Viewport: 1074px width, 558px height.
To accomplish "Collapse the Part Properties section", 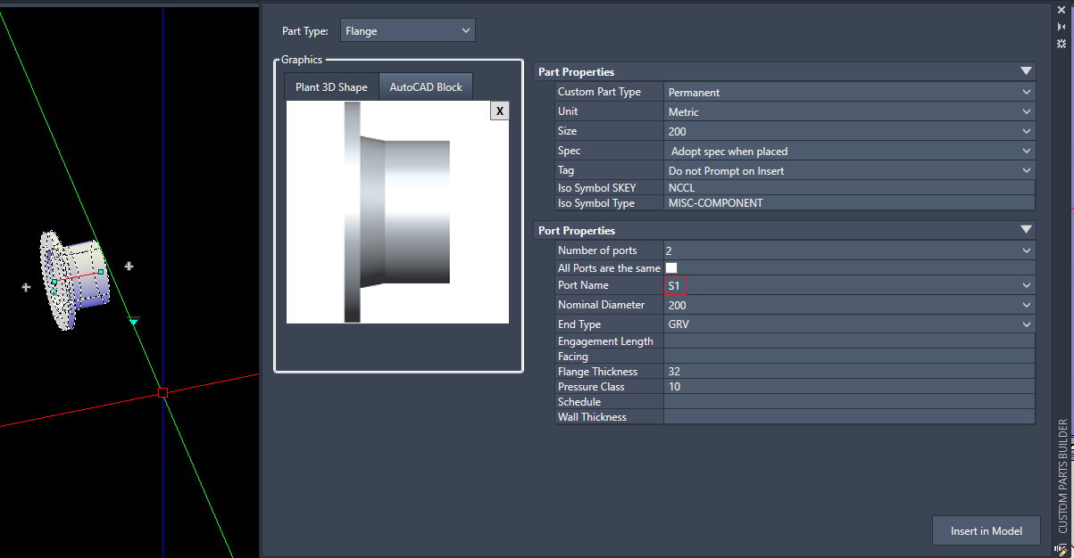I will coord(1025,70).
